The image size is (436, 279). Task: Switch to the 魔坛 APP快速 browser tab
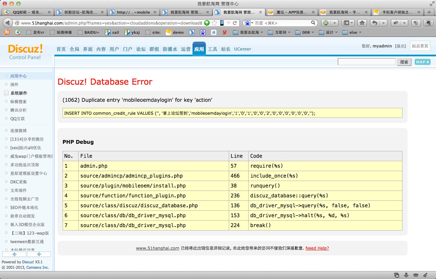pos(291,12)
